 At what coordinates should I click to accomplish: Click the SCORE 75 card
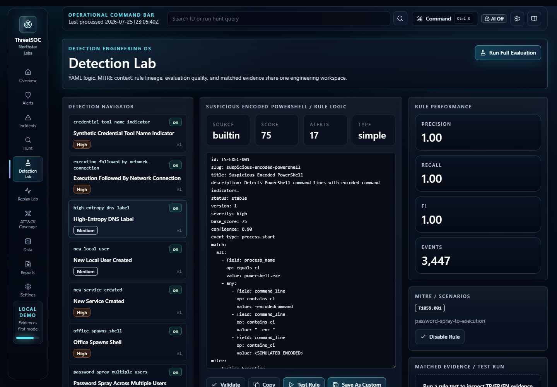coord(277,130)
